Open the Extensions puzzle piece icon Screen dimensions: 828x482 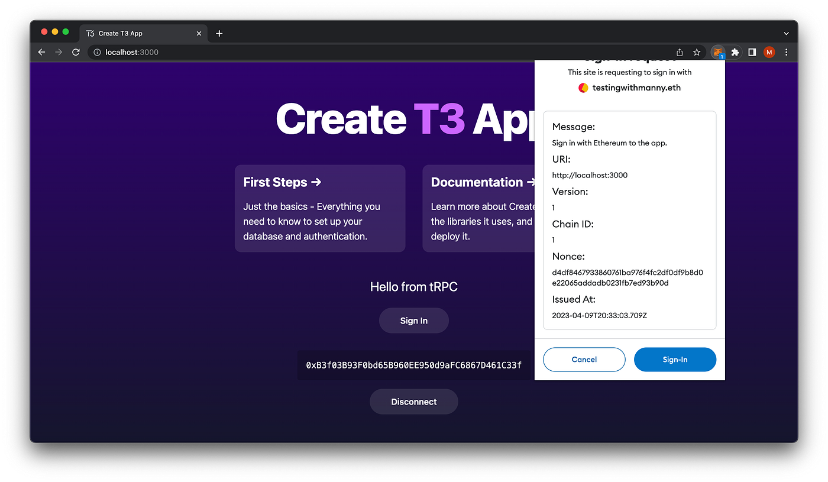click(735, 52)
